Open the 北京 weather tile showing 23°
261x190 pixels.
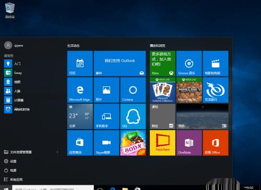point(80,117)
